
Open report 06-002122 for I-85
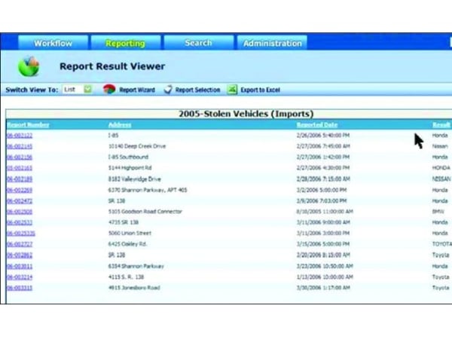20,135
